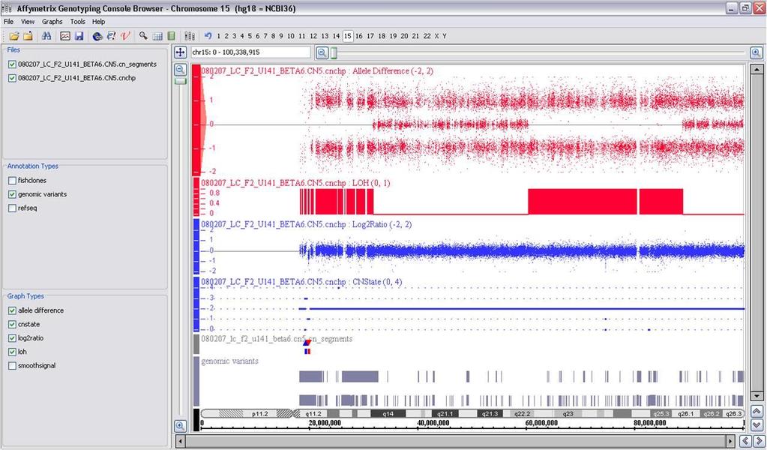The image size is (767, 450).
Task: Click the blue floppy disk save icon
Action: pos(79,36)
